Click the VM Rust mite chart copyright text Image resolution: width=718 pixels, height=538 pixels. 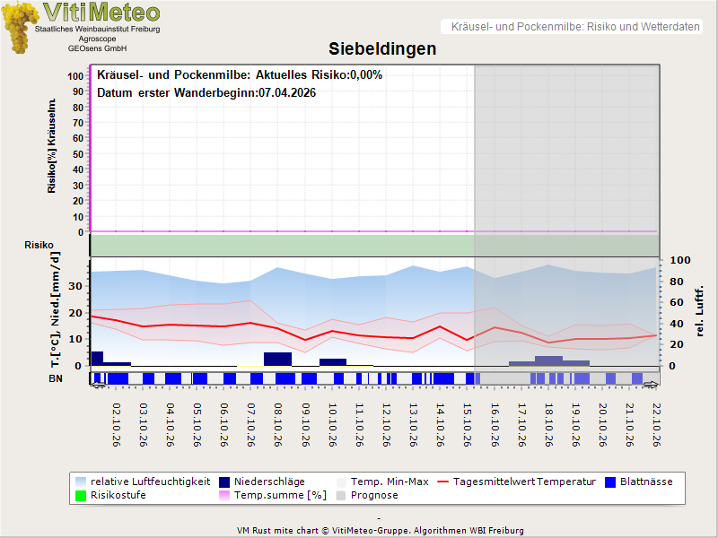click(380, 531)
